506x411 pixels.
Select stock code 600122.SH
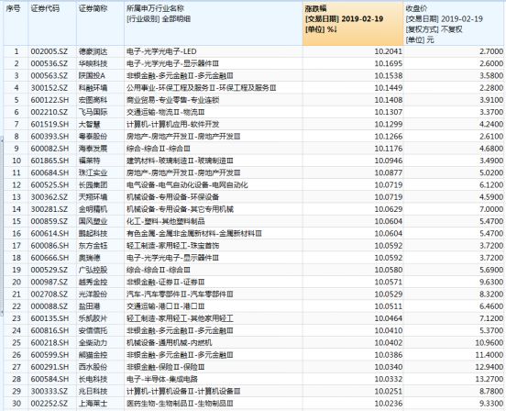click(50, 100)
